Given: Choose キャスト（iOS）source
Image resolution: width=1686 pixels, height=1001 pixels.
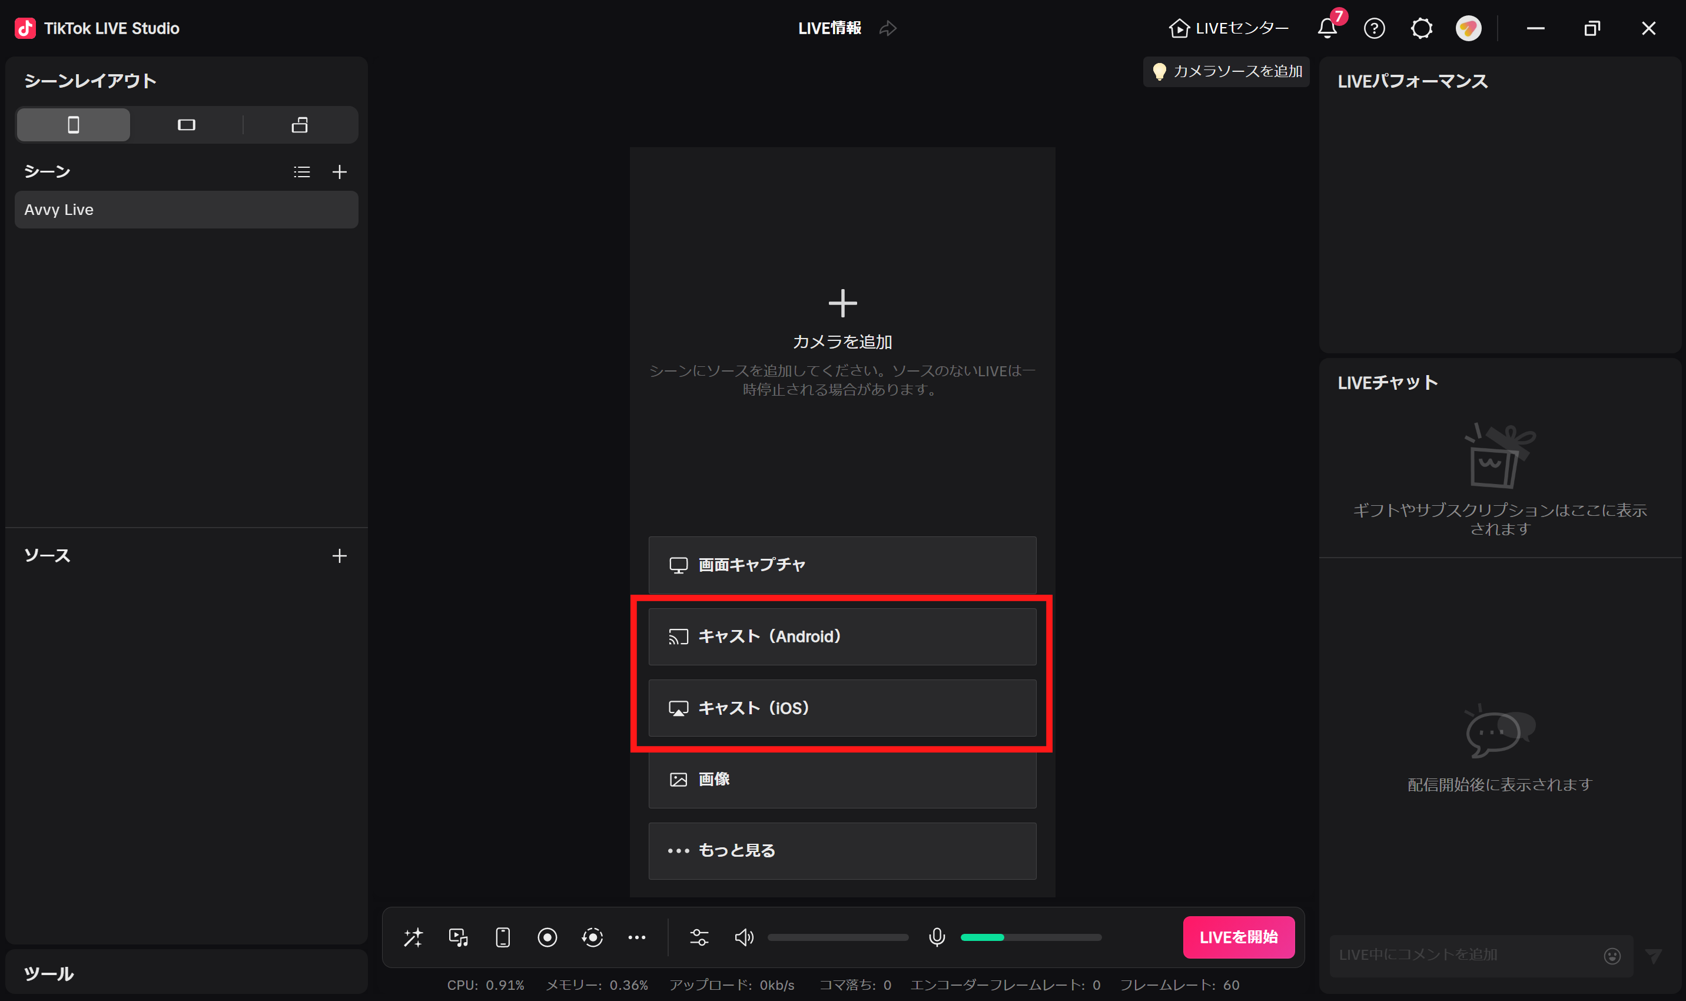Looking at the screenshot, I should pos(842,708).
